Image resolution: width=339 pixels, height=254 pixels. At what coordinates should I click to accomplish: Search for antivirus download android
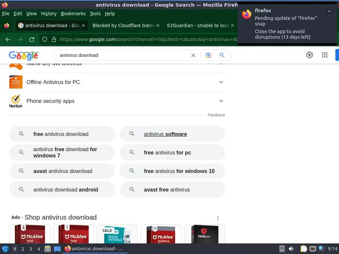click(62, 190)
